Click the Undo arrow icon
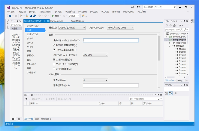The height and width of the screenshot is (131, 199). pos(40,16)
